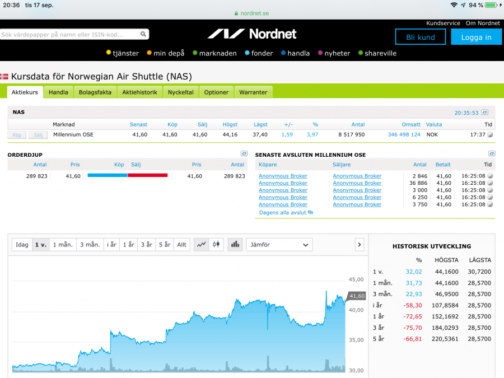The width and height of the screenshot is (504, 378).
Task: Open the Jämför dropdown
Action: coord(279,245)
